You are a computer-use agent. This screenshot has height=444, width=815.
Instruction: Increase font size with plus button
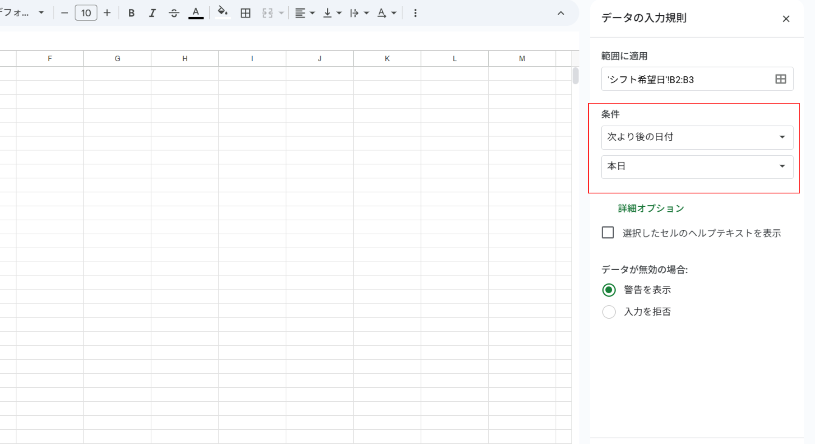click(x=107, y=13)
